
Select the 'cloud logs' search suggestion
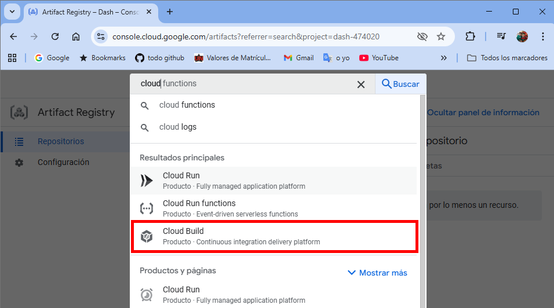(274, 127)
